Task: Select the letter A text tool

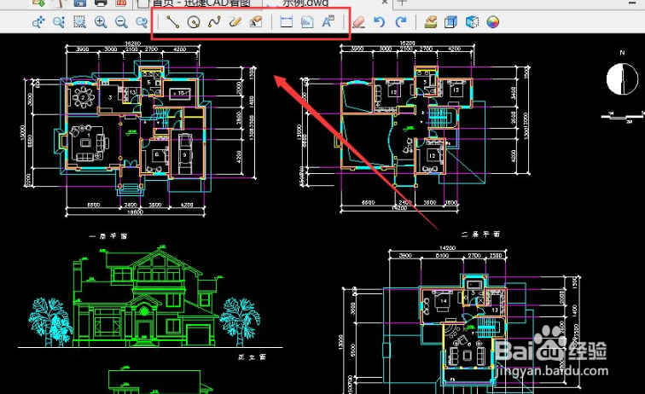Action: tap(328, 22)
